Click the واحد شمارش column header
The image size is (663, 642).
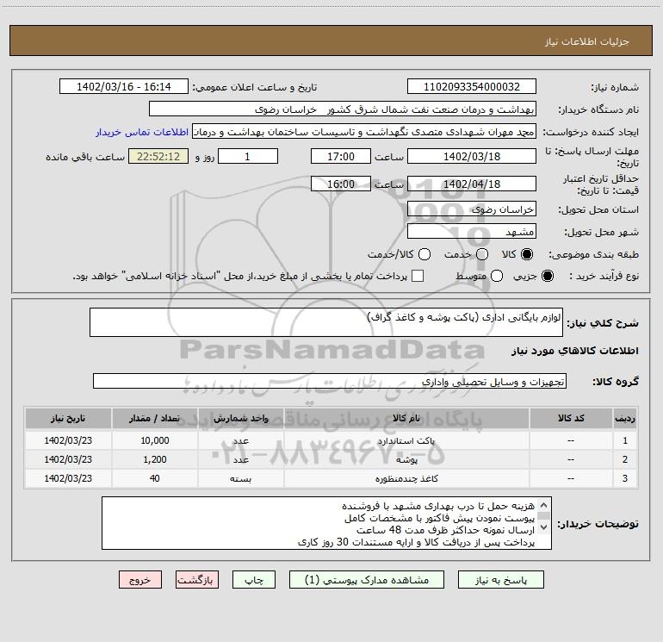241,419
